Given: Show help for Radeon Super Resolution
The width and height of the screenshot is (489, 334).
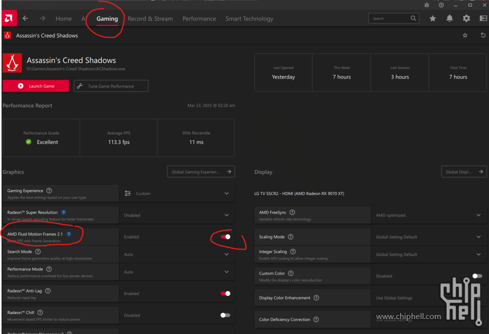Looking at the screenshot, I should coord(63,212).
